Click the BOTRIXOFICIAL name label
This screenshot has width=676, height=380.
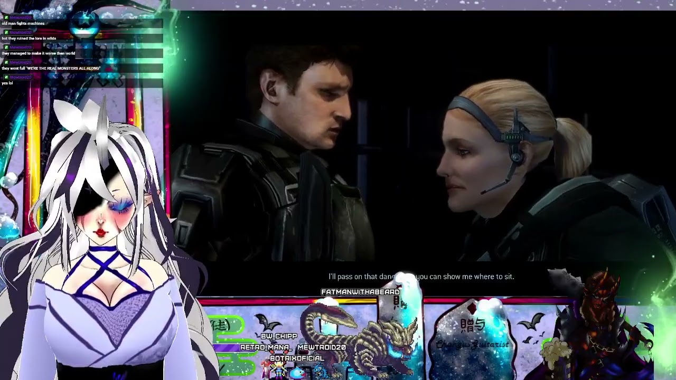[x=297, y=358]
